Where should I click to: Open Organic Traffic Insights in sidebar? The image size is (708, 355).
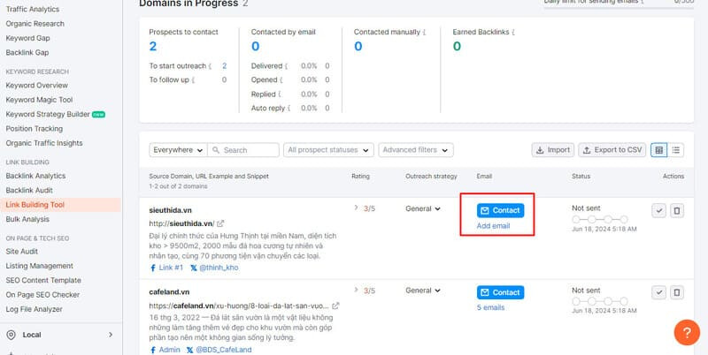point(44,143)
